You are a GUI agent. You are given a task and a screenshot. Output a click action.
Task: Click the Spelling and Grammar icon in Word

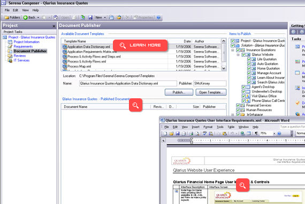point(204,134)
